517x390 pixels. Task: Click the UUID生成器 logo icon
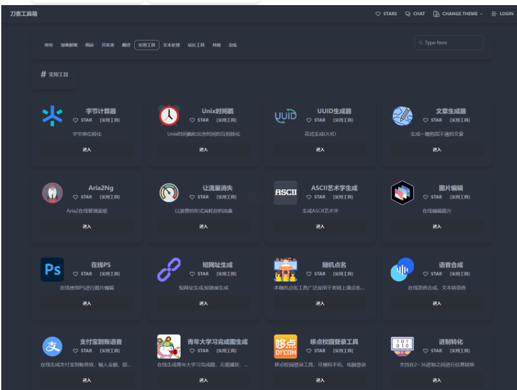click(286, 116)
